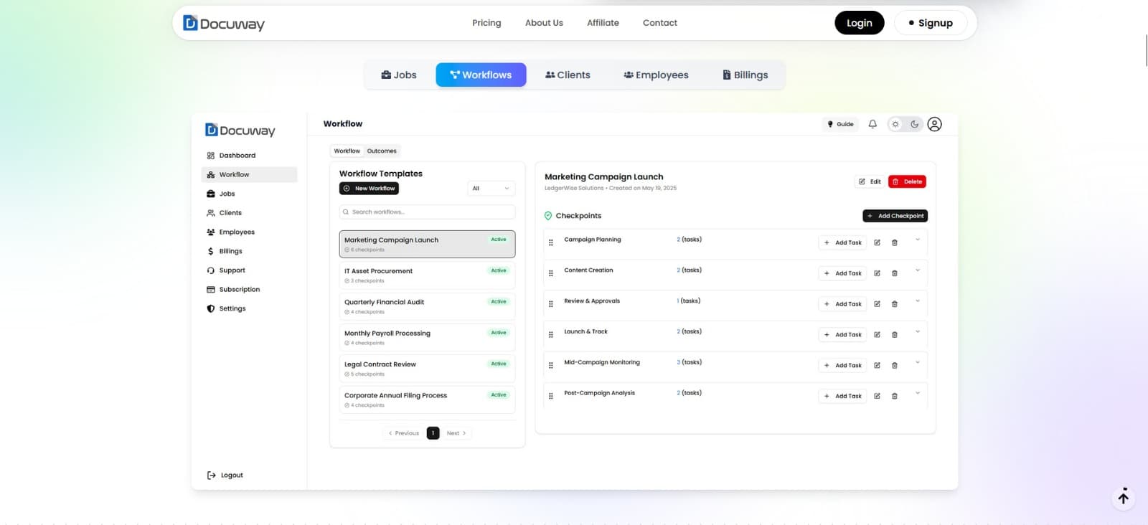Switch to dark mode moon toggle
Image resolution: width=1148 pixels, height=525 pixels.
click(914, 124)
